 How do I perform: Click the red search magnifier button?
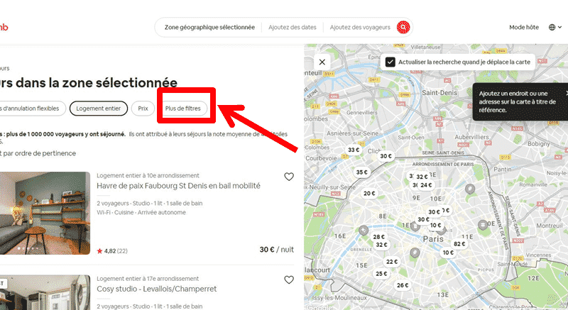[x=403, y=27]
